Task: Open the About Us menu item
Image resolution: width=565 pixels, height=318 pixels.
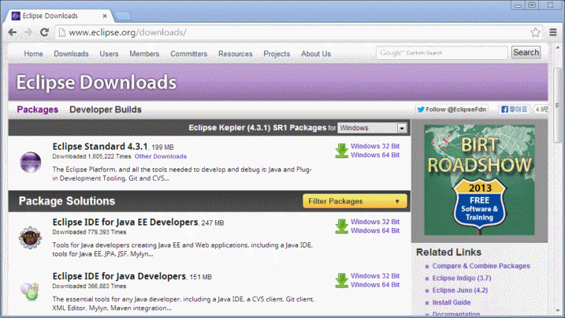Action: click(x=316, y=54)
